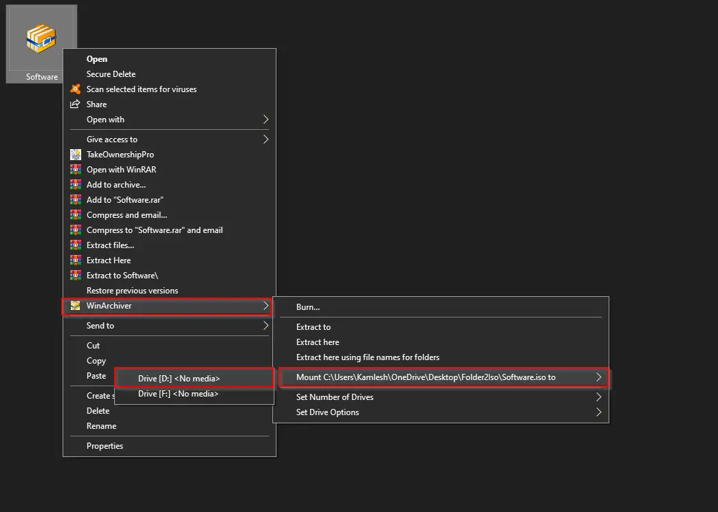Click WinRAR icon beside Extract to Software\
This screenshot has height=512, width=718.
(x=75, y=275)
